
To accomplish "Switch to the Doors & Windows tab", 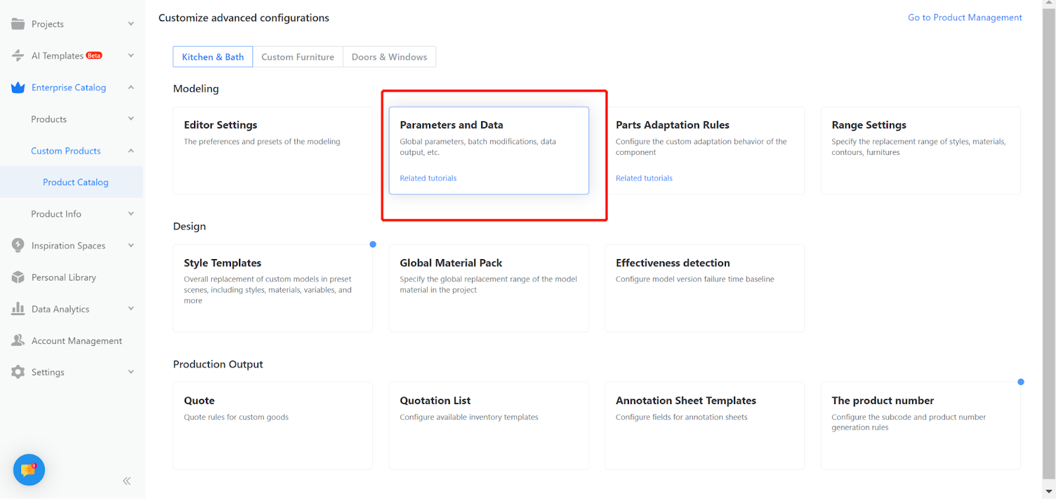I will pos(389,57).
